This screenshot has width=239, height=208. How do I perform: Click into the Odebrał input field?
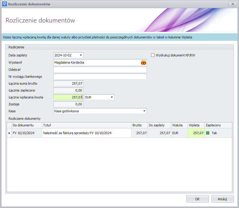(100, 70)
